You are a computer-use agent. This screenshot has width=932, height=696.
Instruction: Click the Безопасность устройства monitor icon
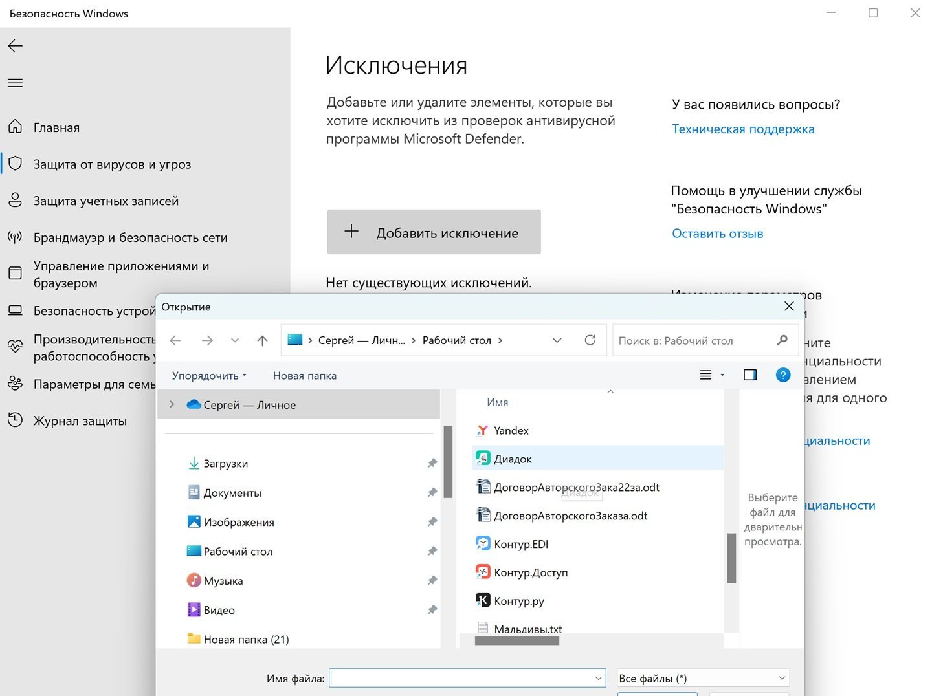[x=15, y=310]
